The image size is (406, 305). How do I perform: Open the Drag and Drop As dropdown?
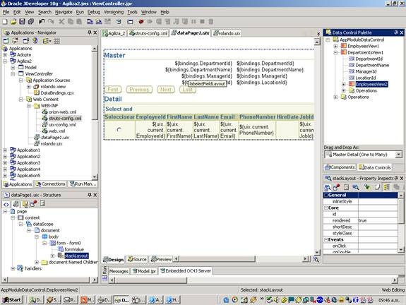pyautogui.click(x=399, y=155)
